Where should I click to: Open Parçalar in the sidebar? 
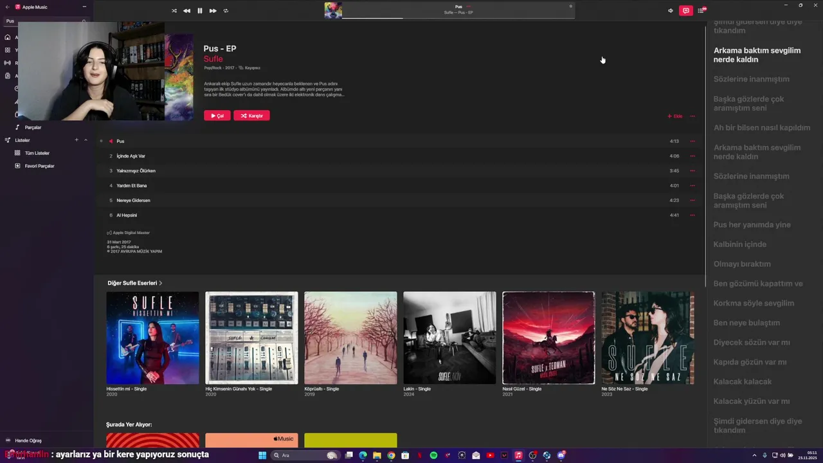(x=33, y=127)
